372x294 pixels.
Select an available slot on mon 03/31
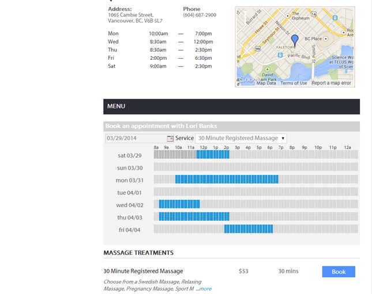pyautogui.click(x=226, y=180)
